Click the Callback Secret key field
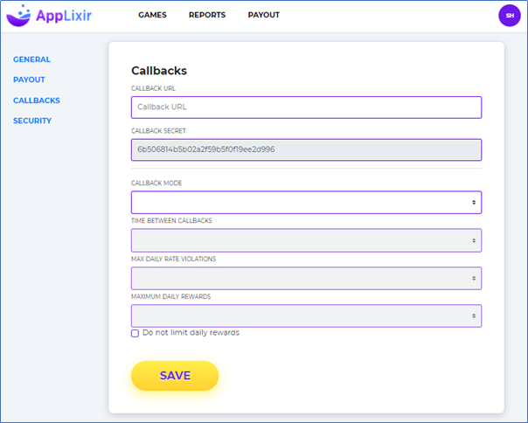 point(306,150)
